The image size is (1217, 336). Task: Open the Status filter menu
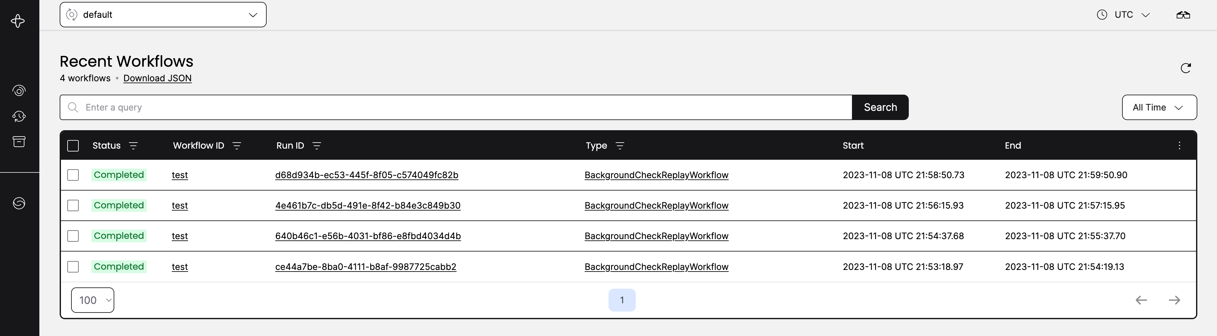(x=134, y=145)
